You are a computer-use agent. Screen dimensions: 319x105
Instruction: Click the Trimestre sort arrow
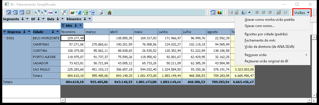pyautogui.click(x=85, y=19)
